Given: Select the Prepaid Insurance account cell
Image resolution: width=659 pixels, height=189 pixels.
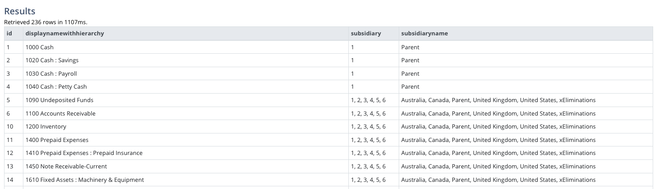Looking at the screenshot, I should click(x=186, y=153).
